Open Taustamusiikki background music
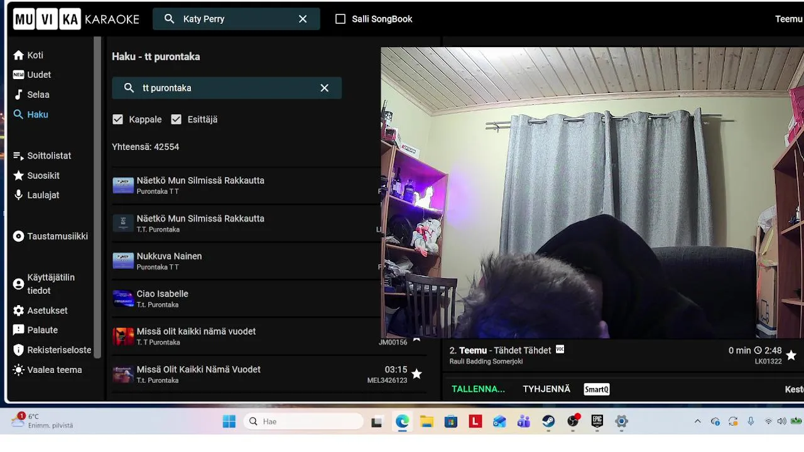The height and width of the screenshot is (452, 804). tap(51, 237)
